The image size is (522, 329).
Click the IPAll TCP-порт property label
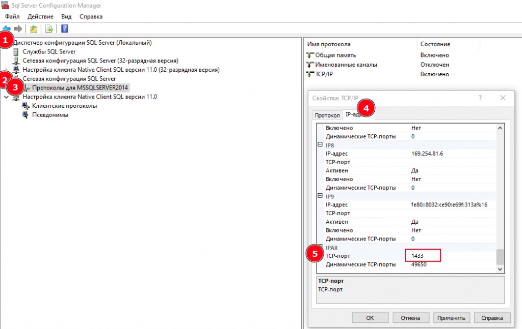338,256
